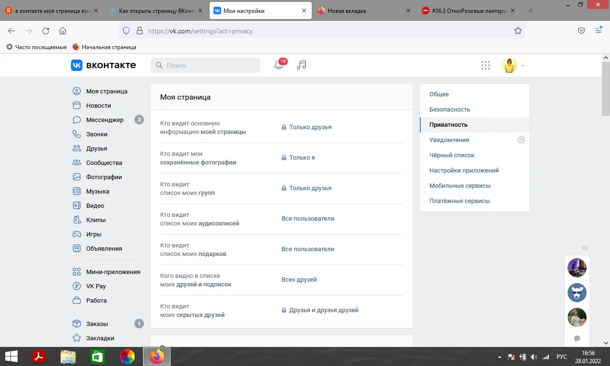
Task: Open first friend avatar in chat sidebar
Action: point(577,268)
